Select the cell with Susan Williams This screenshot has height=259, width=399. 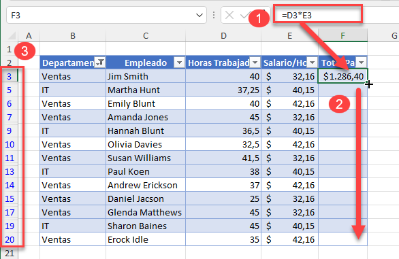coord(146,158)
